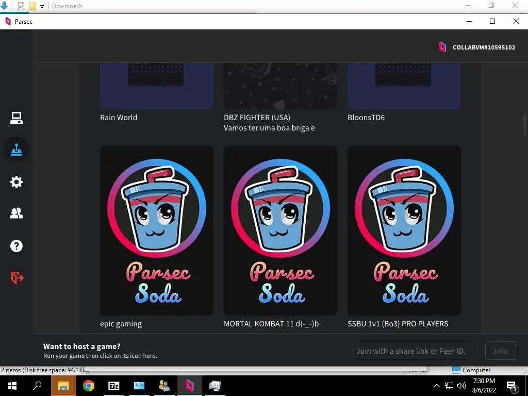Click SSBU 1v1 (Bo3) PRO PLAYERS title
Image resolution: width=528 pixels, height=396 pixels.
[x=398, y=324]
